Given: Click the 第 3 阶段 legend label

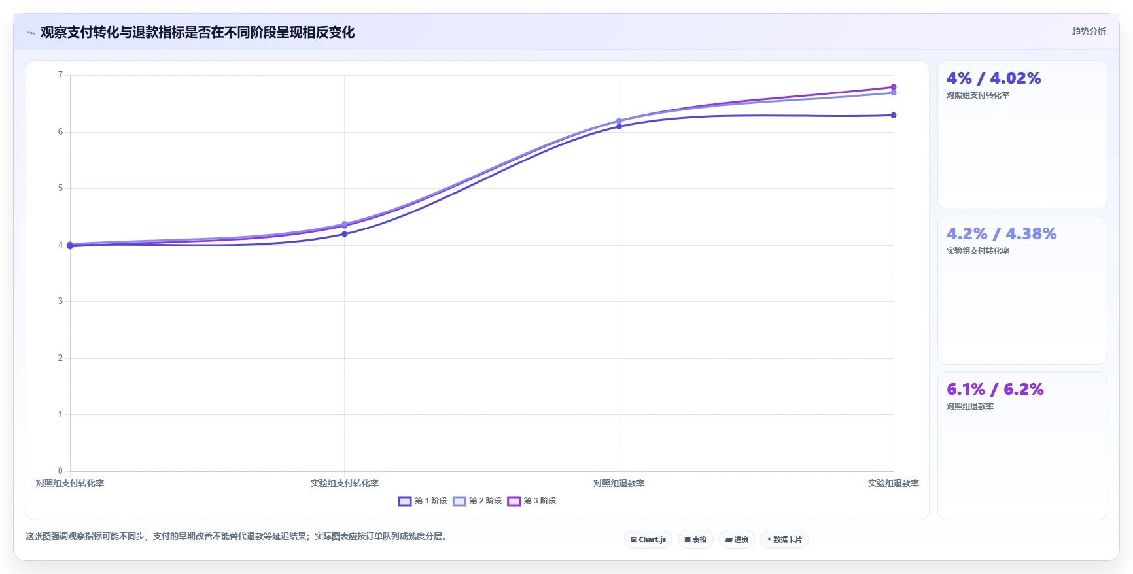Looking at the screenshot, I should pyautogui.click(x=540, y=501).
